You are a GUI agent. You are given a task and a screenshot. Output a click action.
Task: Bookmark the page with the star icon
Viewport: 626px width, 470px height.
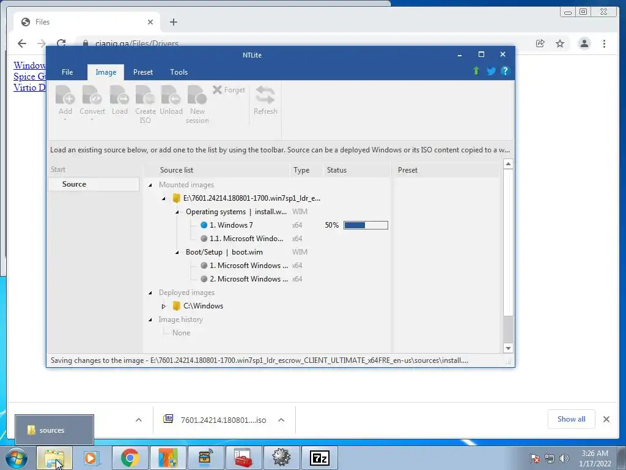click(x=560, y=43)
